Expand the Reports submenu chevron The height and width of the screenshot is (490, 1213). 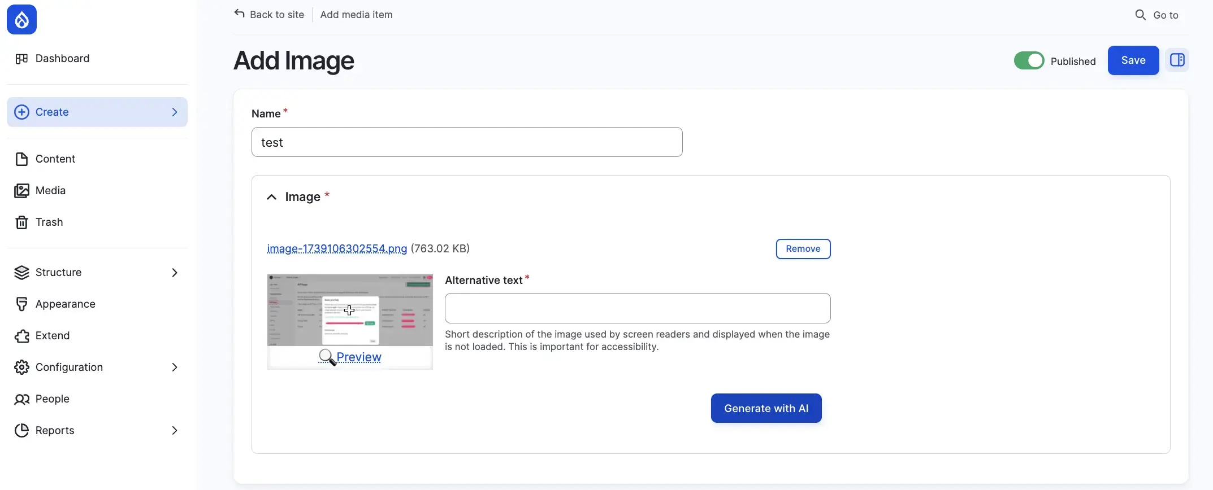point(174,431)
